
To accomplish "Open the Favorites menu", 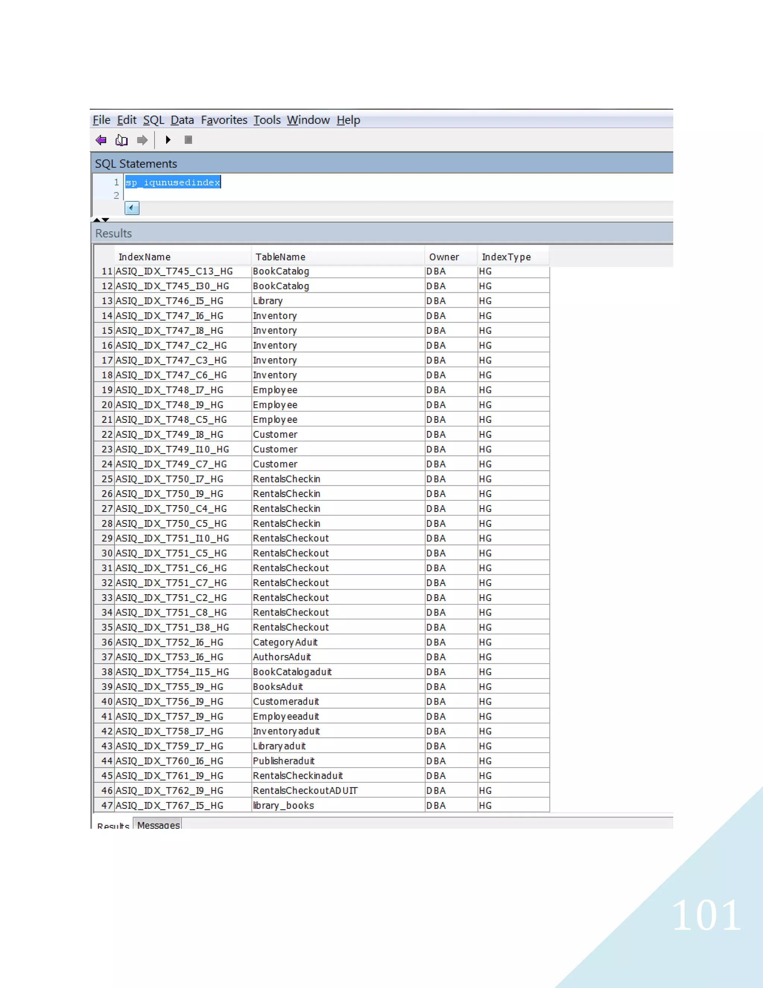I will click(224, 120).
